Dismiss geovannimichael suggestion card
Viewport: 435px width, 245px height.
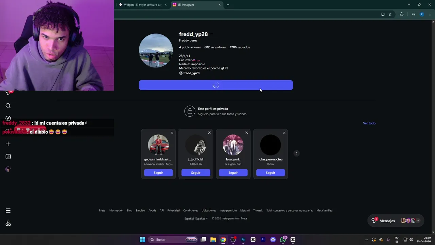tap(172, 133)
